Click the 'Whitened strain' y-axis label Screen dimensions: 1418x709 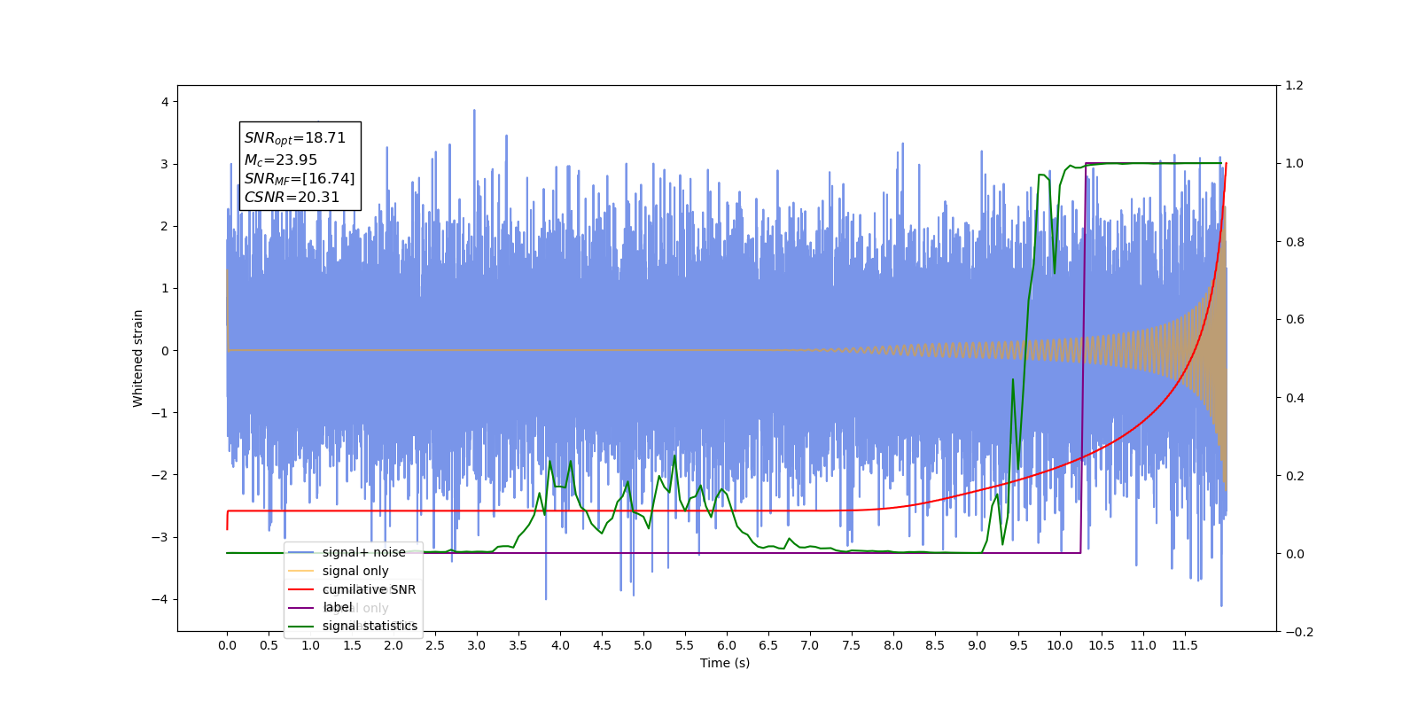pos(138,358)
